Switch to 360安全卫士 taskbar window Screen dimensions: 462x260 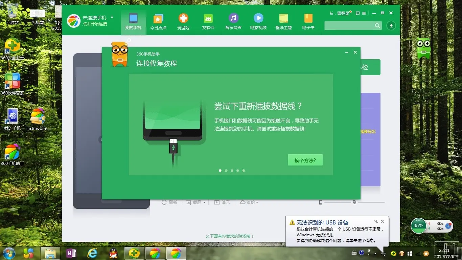[x=134, y=253]
